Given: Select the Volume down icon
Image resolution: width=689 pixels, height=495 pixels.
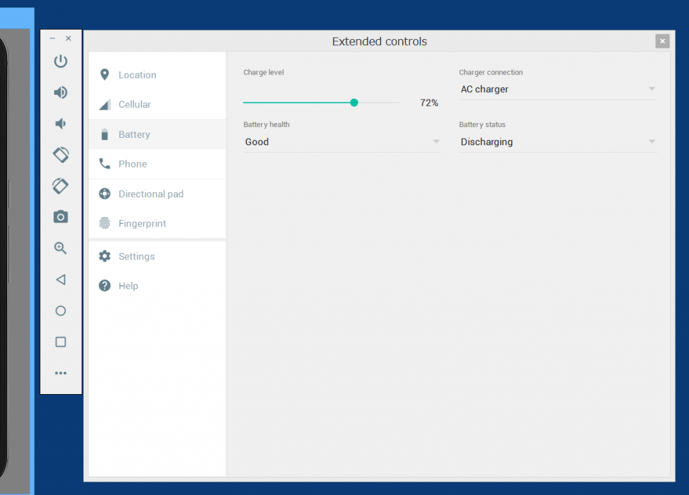Looking at the screenshot, I should (61, 124).
